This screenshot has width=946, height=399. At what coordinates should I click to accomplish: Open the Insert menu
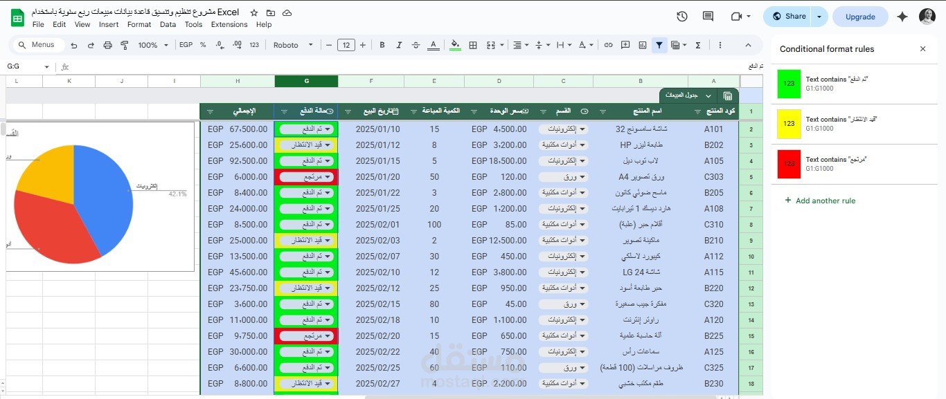109,24
